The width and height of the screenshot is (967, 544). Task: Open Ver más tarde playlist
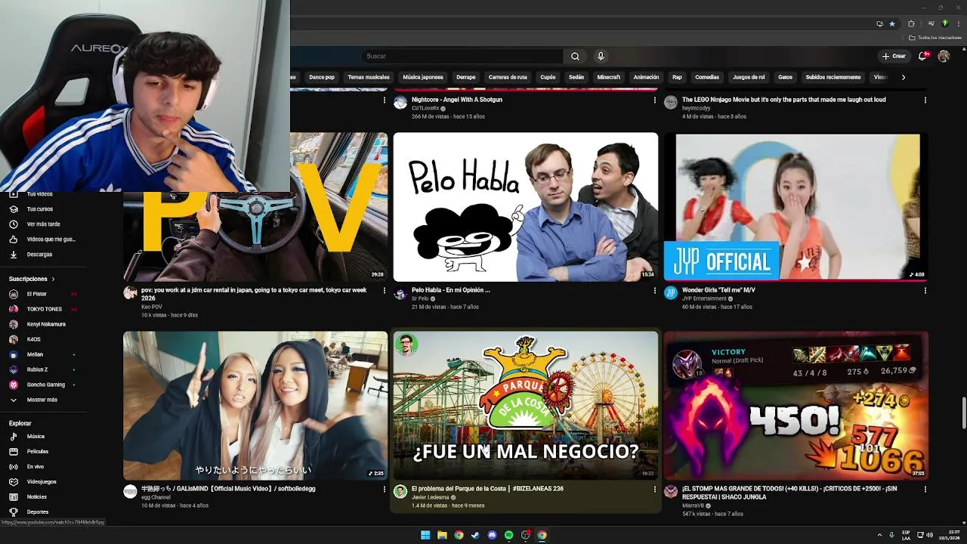point(44,224)
